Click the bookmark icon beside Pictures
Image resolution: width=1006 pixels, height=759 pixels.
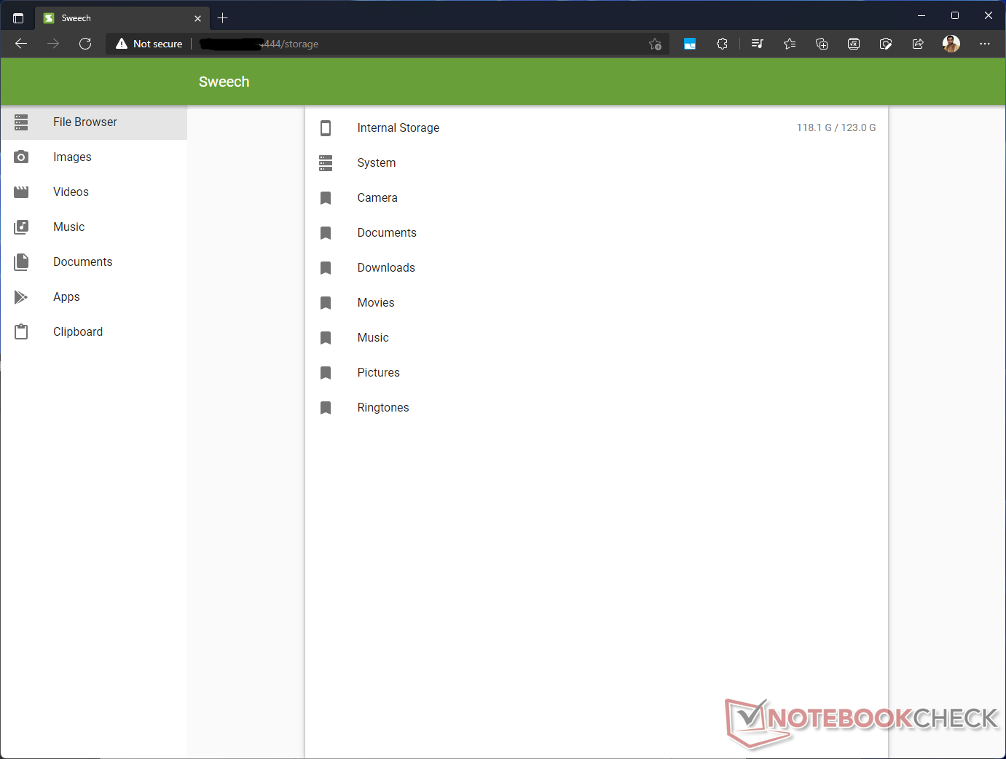[326, 373]
